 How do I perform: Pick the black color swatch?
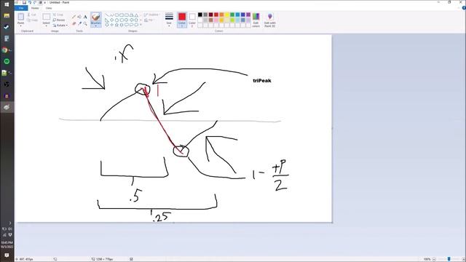point(200,15)
